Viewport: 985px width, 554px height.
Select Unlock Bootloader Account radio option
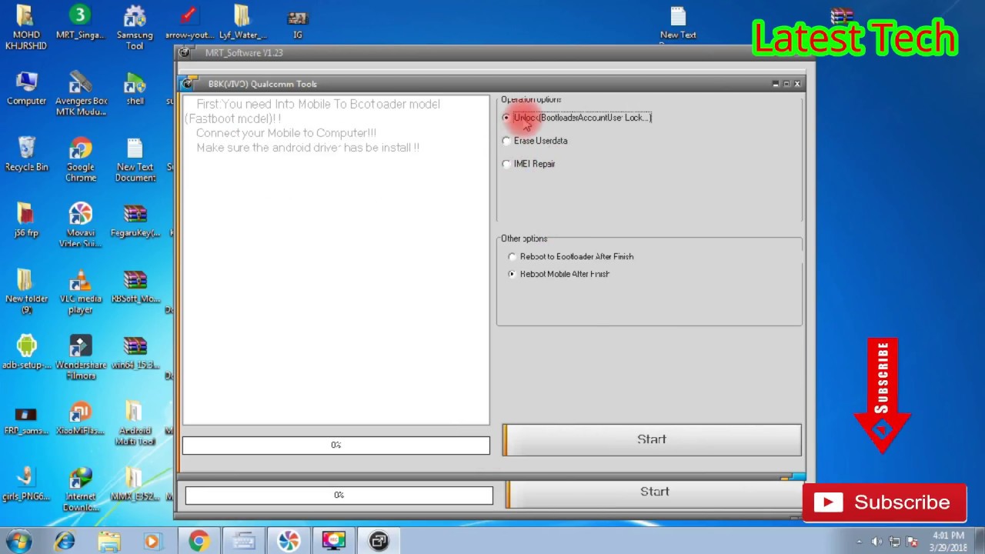coord(506,118)
